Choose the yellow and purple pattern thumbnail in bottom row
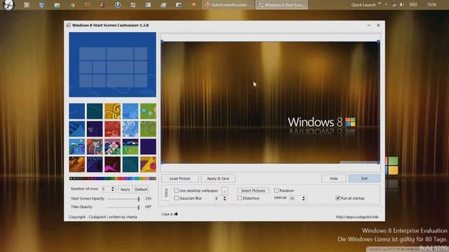 coord(148,164)
